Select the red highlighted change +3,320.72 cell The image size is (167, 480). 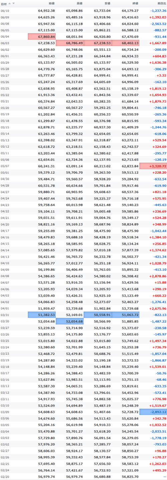point(153,166)
